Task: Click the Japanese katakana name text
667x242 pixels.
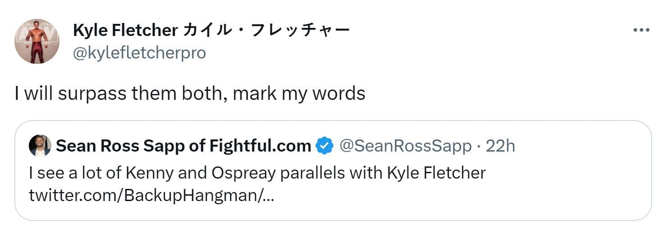Action: [x=267, y=30]
